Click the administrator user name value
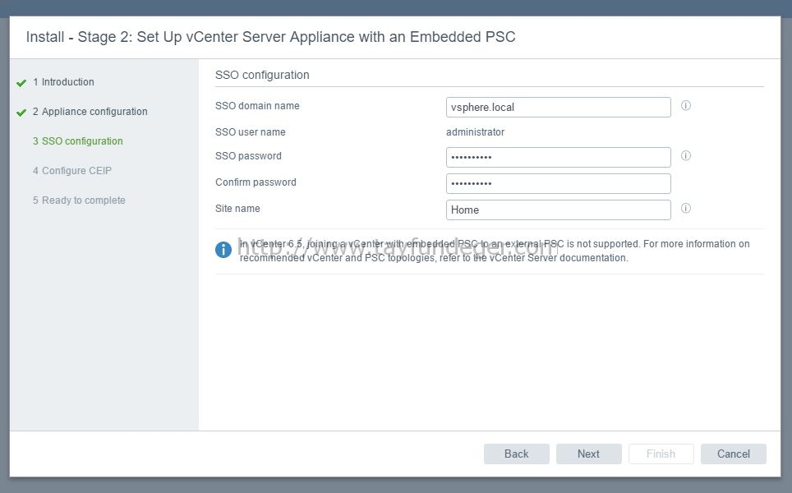This screenshot has height=493, width=792. [476, 131]
